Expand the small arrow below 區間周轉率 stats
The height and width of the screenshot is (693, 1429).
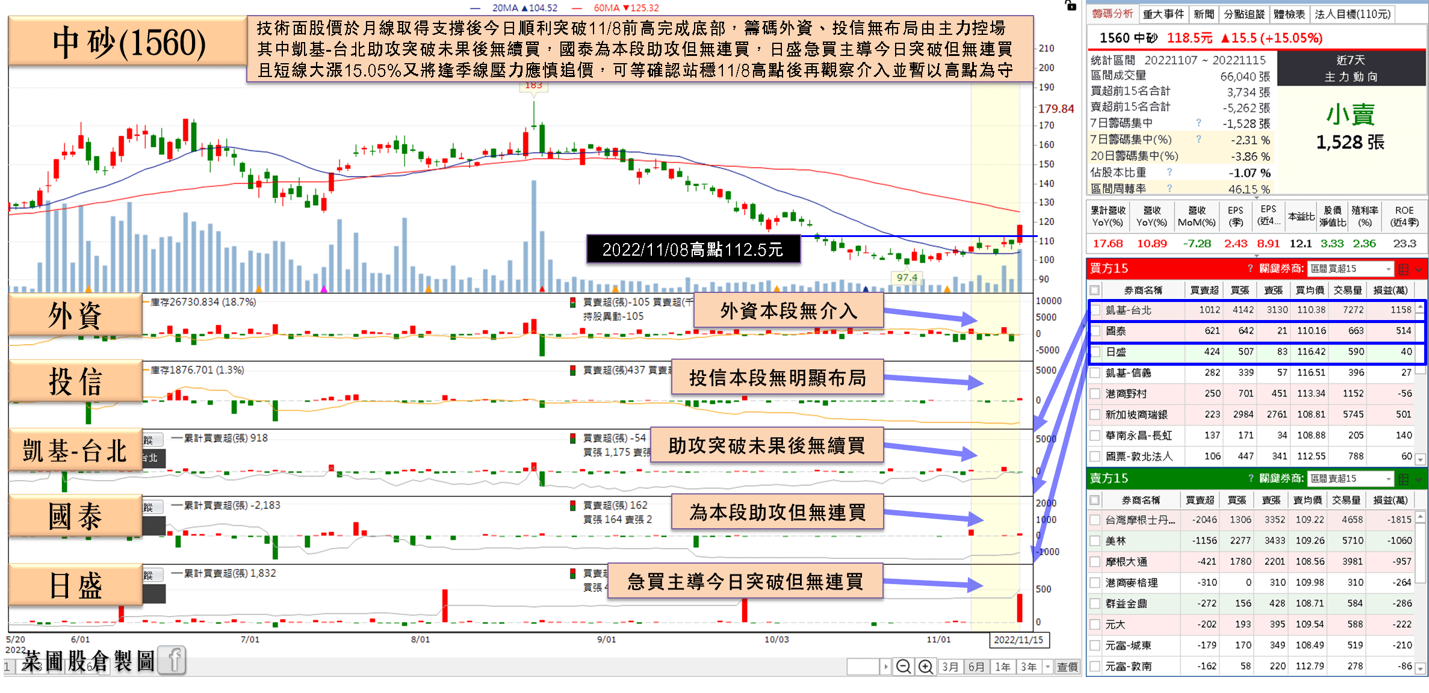point(1256,197)
